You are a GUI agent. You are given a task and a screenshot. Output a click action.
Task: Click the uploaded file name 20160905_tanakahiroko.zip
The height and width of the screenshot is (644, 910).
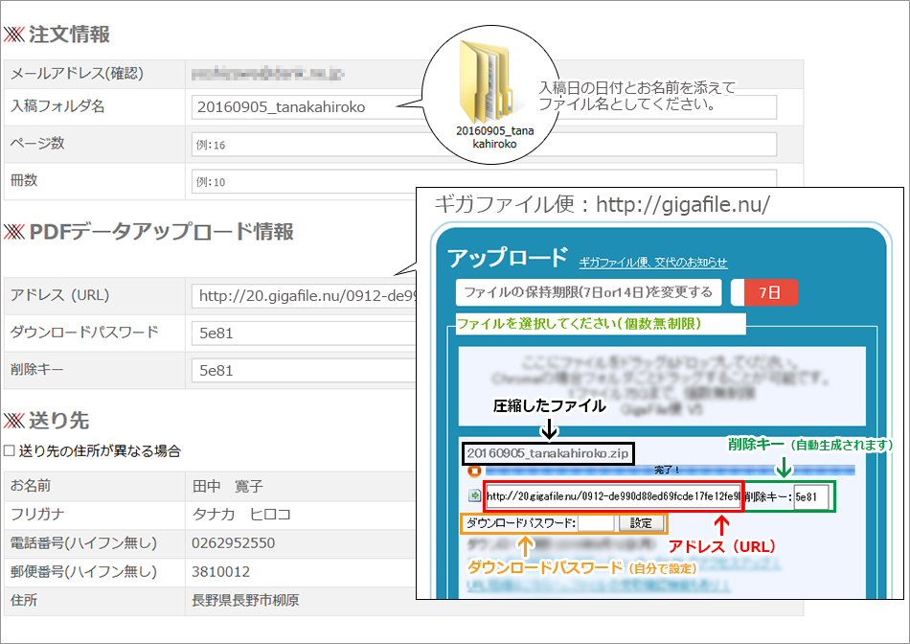[x=548, y=453]
